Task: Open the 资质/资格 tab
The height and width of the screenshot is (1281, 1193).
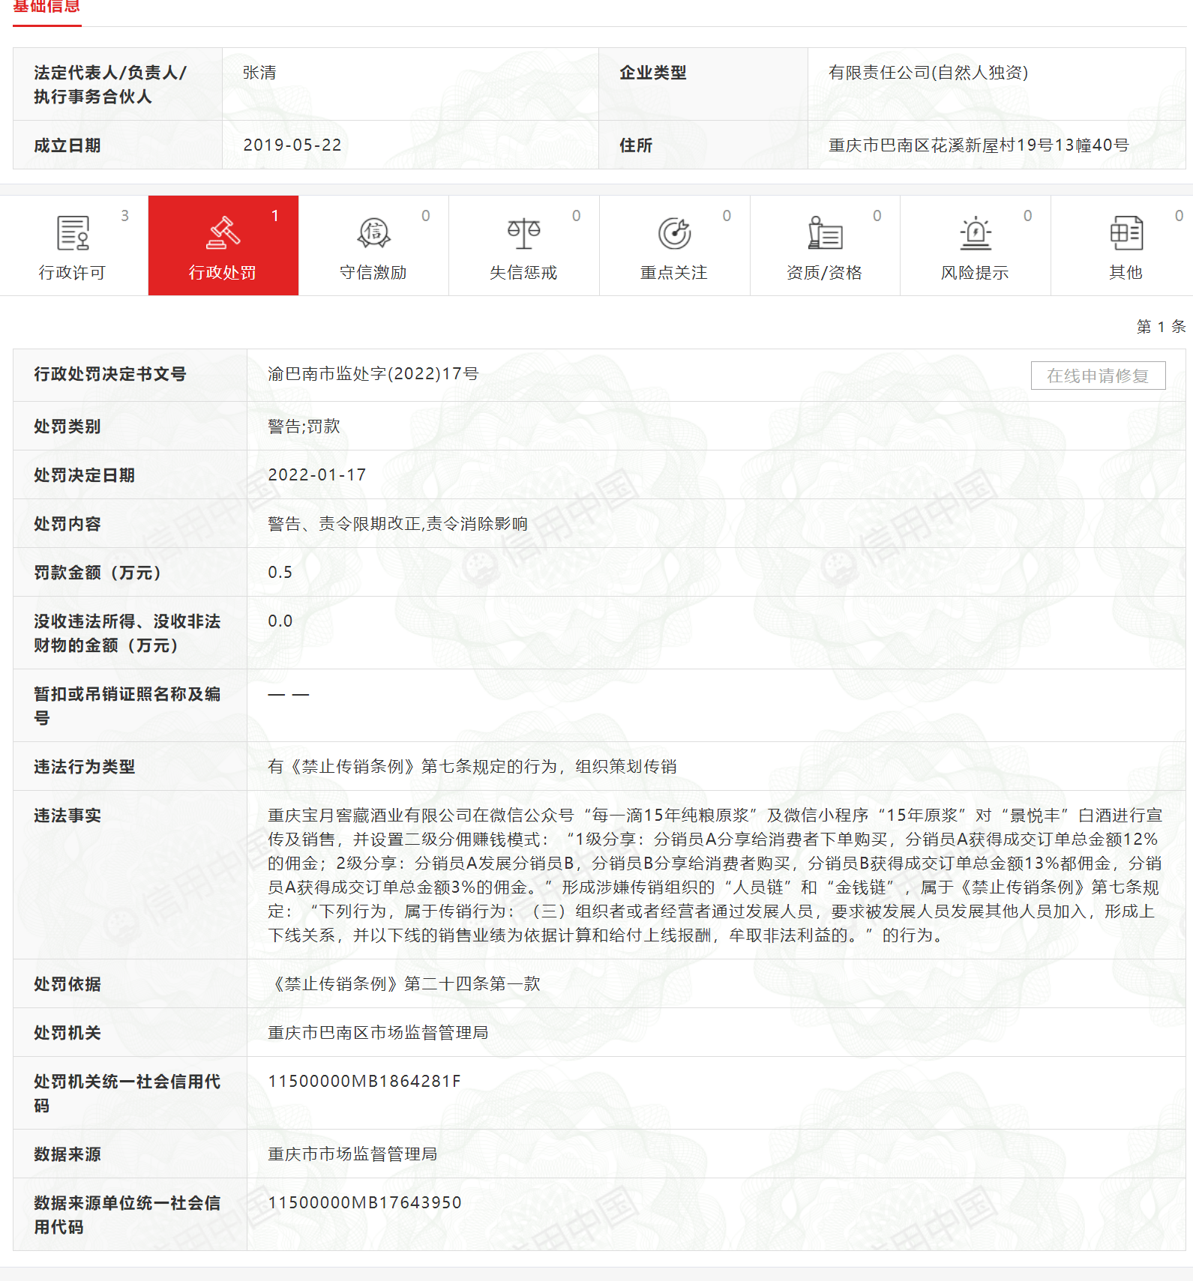Action: pyautogui.click(x=825, y=246)
